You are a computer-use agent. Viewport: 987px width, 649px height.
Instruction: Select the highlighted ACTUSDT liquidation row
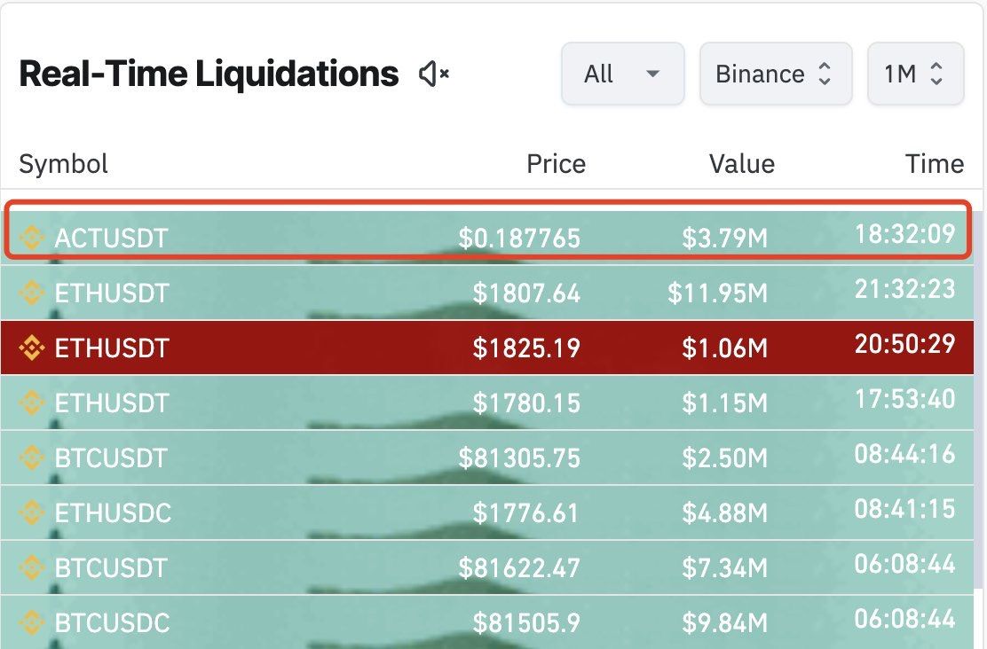[x=355, y=236]
